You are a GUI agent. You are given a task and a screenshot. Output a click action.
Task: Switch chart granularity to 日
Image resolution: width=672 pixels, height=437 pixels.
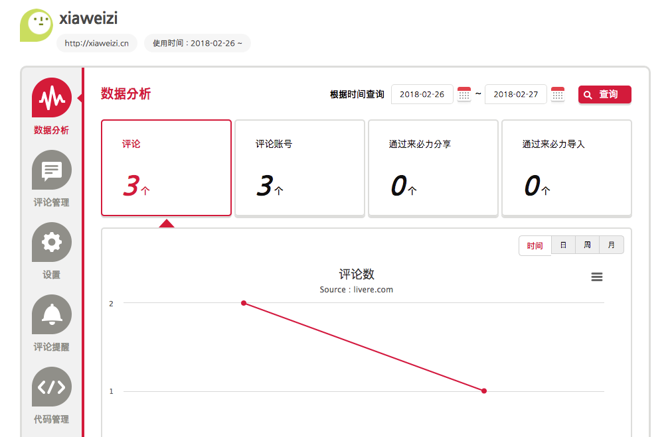click(563, 245)
